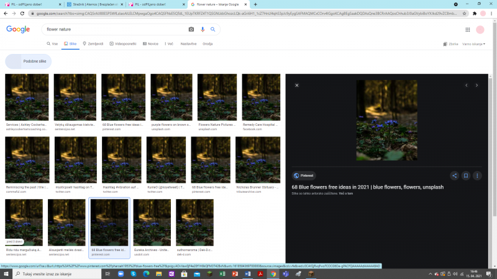
Task: Expand the Varno iskanje dropdown
Action: [x=473, y=44]
